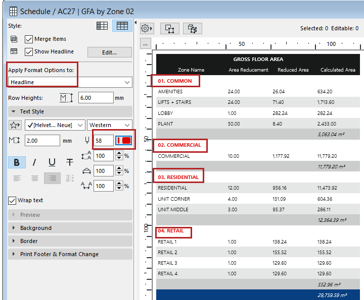Click the pen number 58 field
Screen dimensions: 364x300
(103, 141)
